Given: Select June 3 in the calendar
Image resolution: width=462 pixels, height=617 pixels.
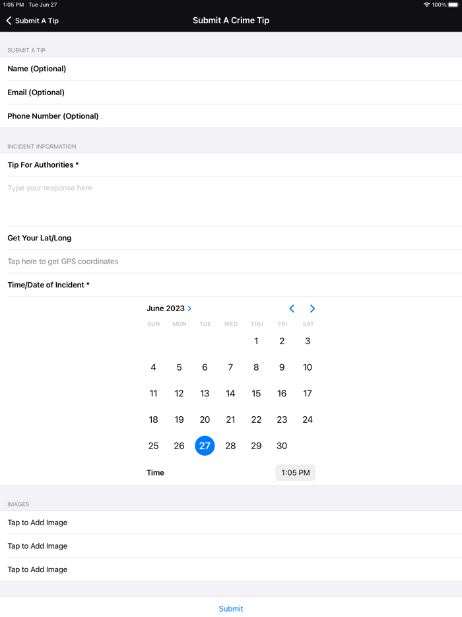Looking at the screenshot, I should [308, 341].
